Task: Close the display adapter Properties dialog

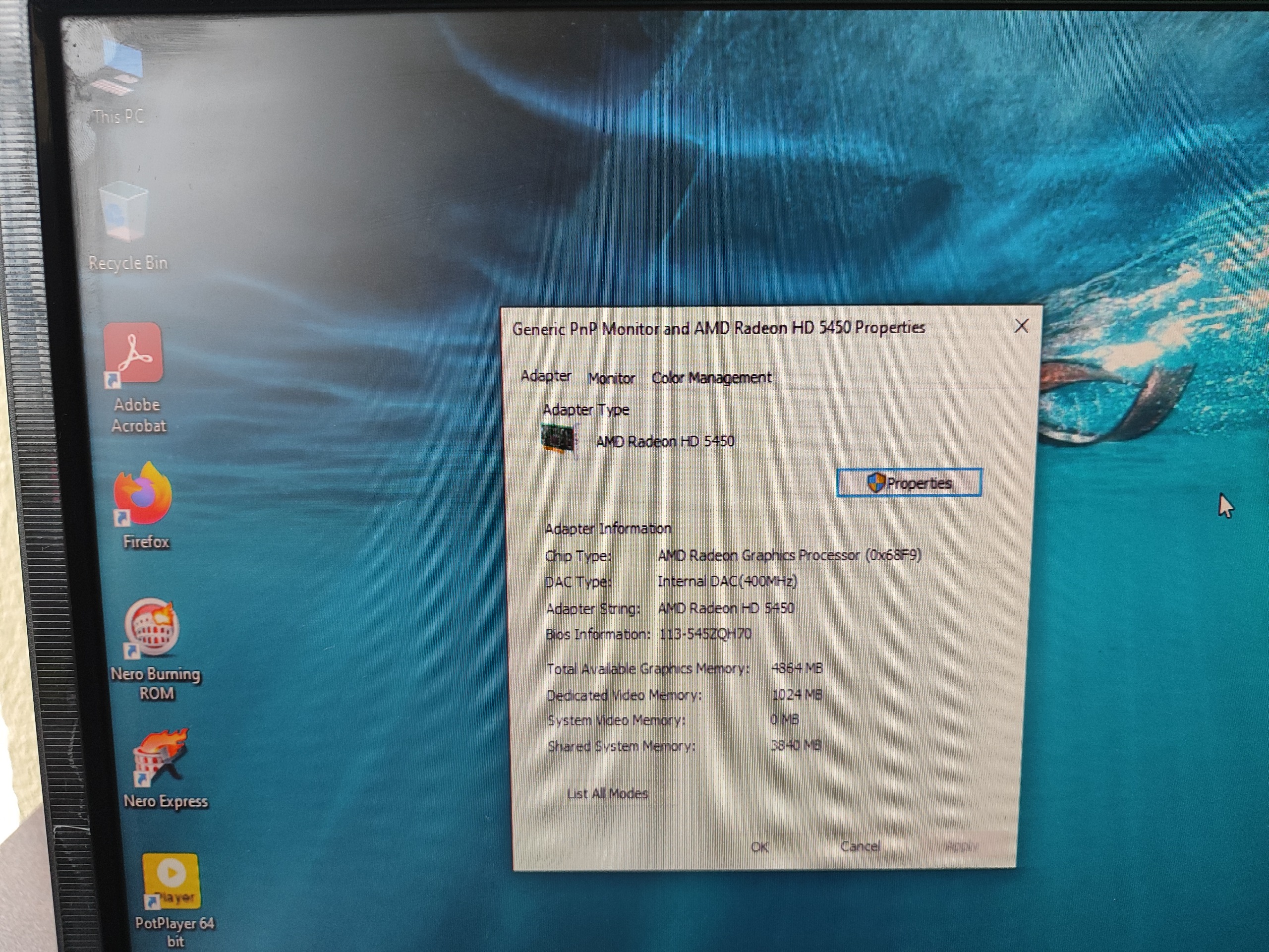Action: point(1021,326)
